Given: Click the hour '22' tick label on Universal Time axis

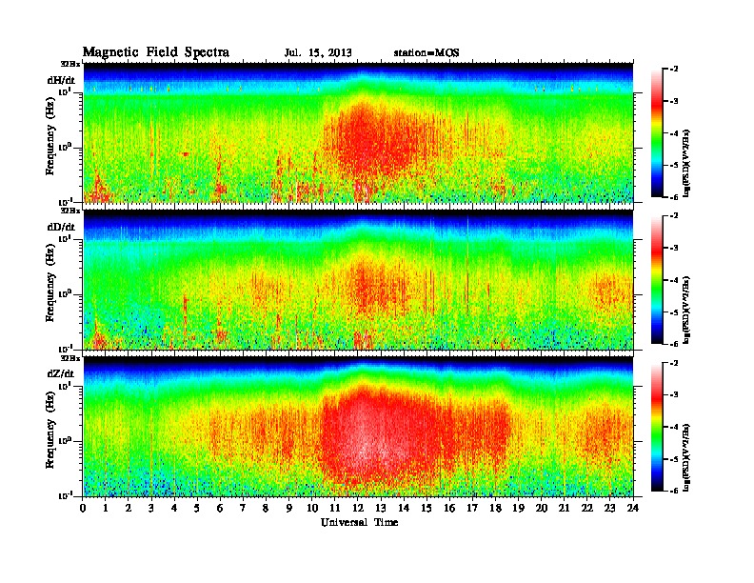Looking at the screenshot, I should coord(587,509).
